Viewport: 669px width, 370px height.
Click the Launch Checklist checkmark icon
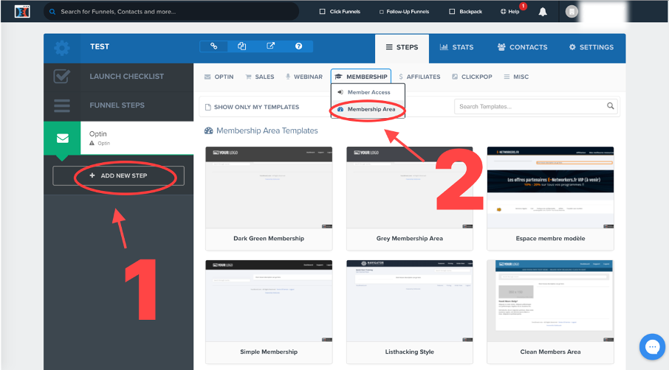pyautogui.click(x=62, y=77)
